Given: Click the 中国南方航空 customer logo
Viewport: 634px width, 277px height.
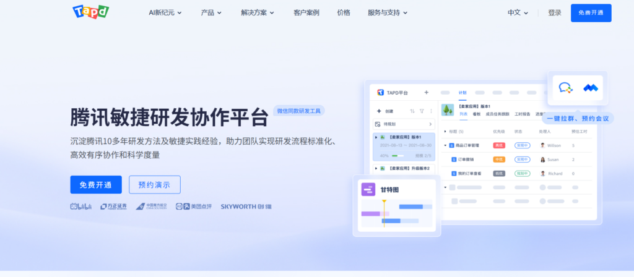Looking at the screenshot, I should pos(151,207).
